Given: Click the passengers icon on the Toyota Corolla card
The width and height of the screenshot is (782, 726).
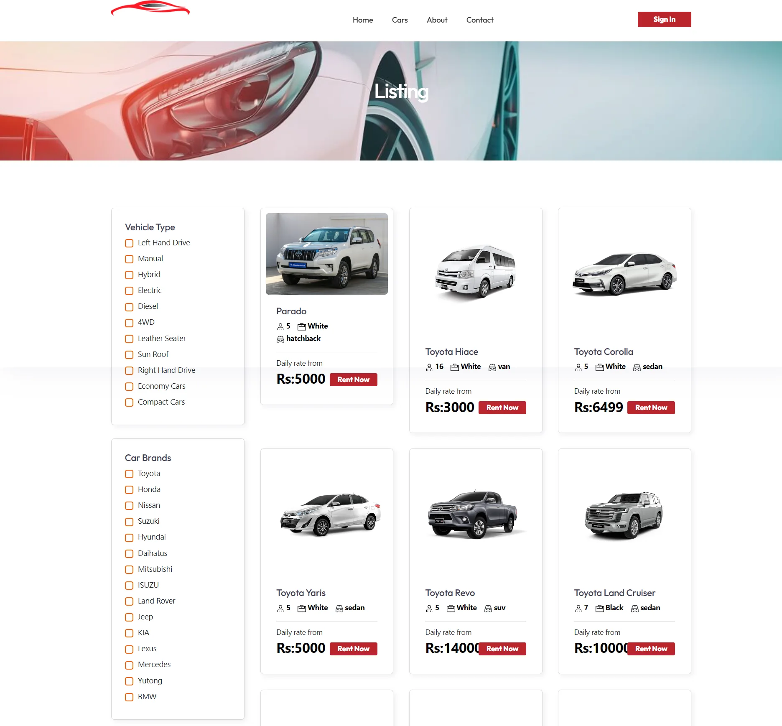Looking at the screenshot, I should point(578,367).
